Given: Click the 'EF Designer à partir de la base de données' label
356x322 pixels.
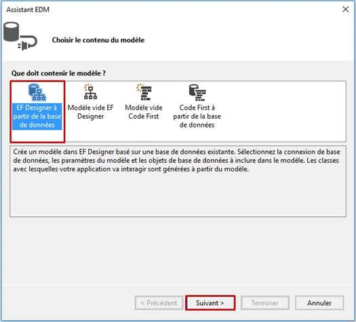Looking at the screenshot, I should pyautogui.click(x=37, y=117).
